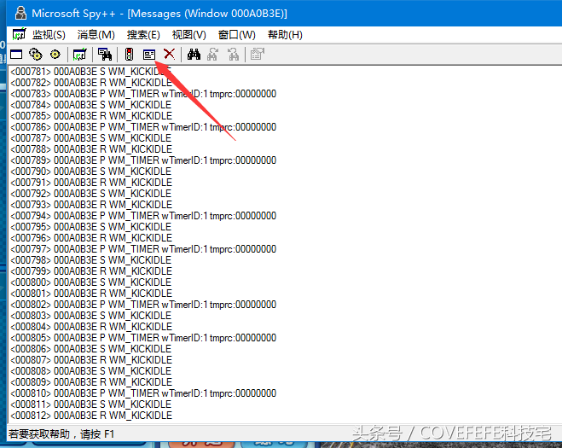Select message row <000806>
This screenshot has width=562, height=448.
coord(90,349)
